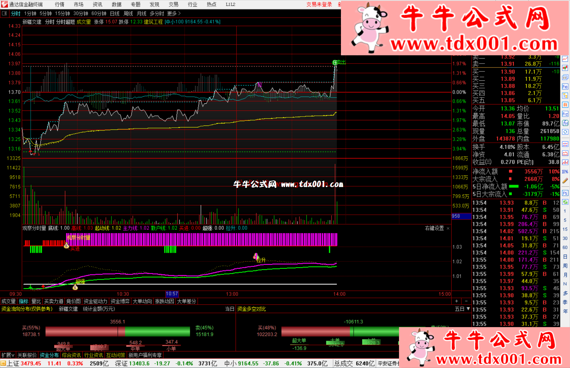This screenshot has width=570, height=368.
Task: Click the 交易未登录 login link
Action: [319, 4]
